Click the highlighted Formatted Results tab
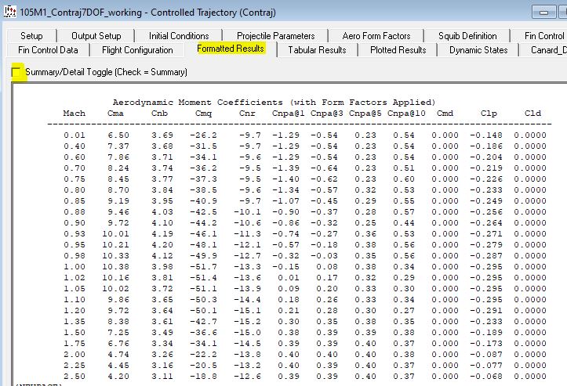The height and width of the screenshot is (386, 567). click(231, 49)
